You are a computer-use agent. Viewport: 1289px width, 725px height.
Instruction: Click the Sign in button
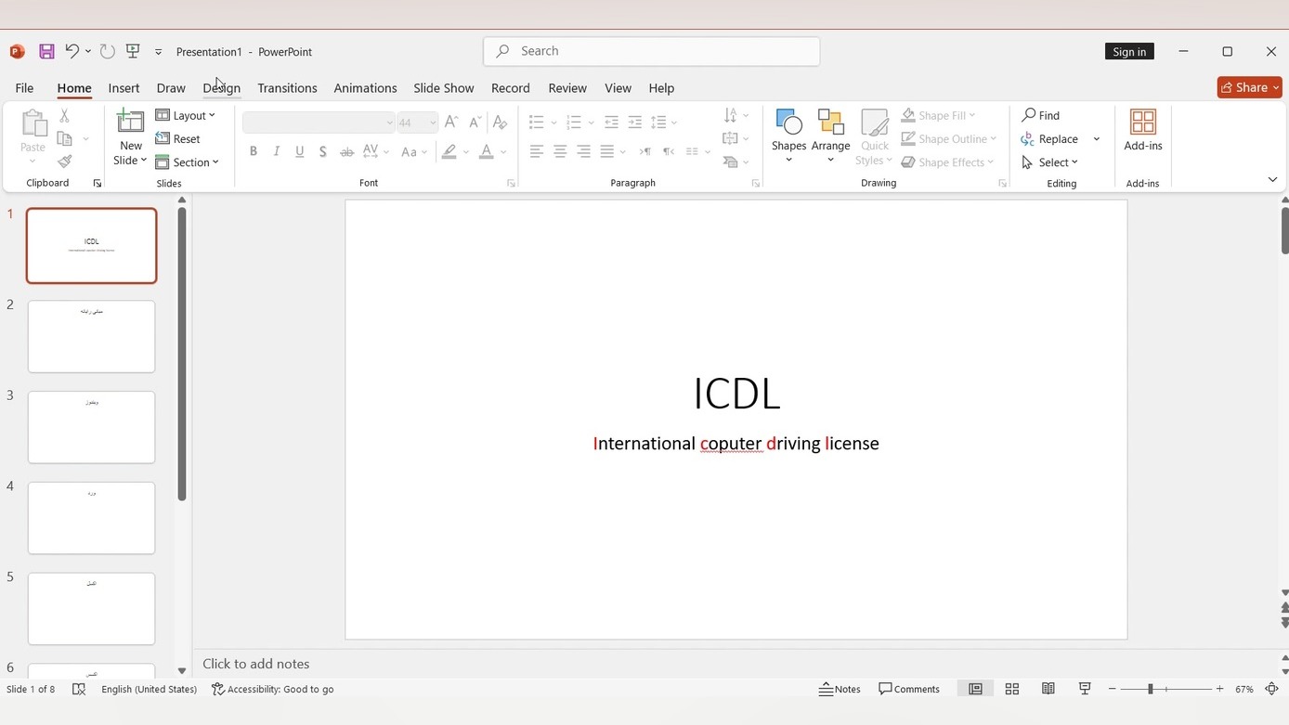coord(1129,52)
